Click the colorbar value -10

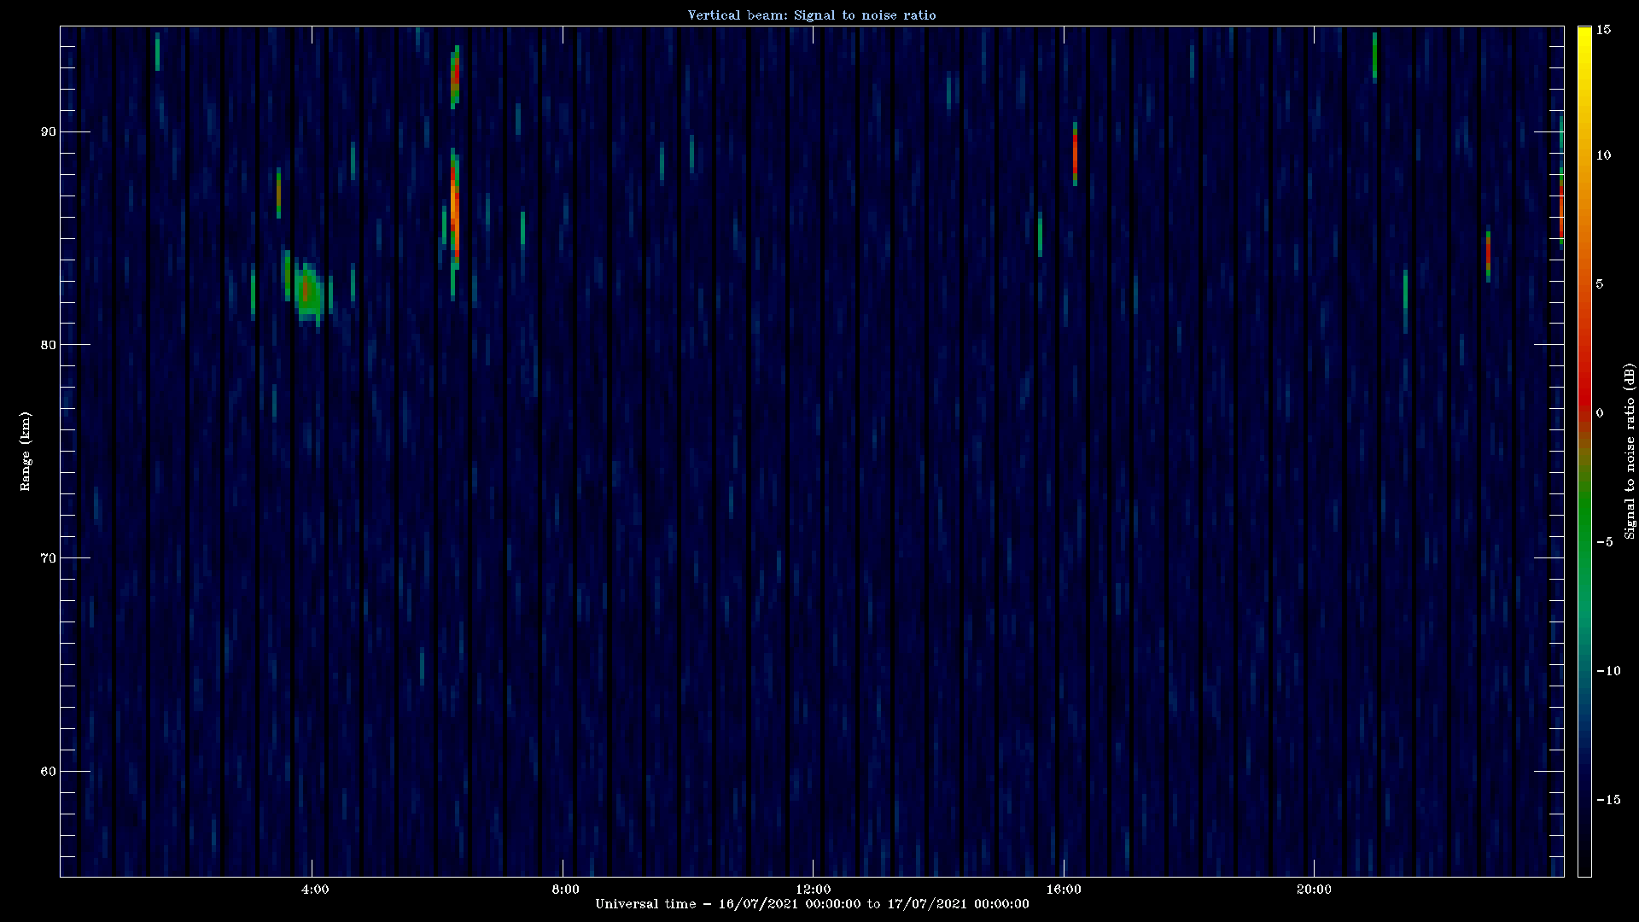pyautogui.click(x=1607, y=671)
